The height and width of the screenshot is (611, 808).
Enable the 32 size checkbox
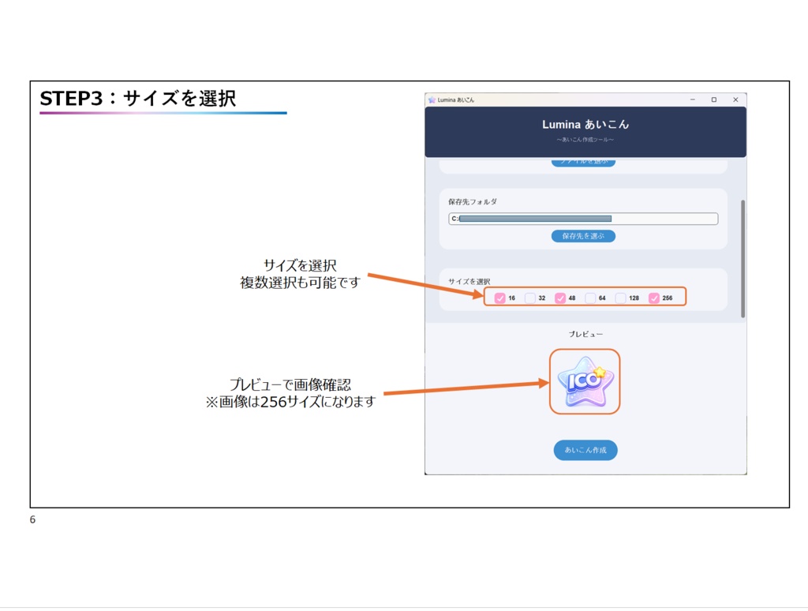tap(530, 298)
